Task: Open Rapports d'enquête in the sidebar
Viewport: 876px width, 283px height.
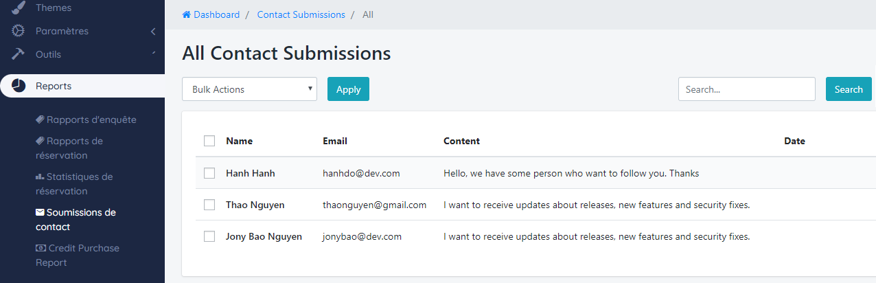Action: [91, 120]
